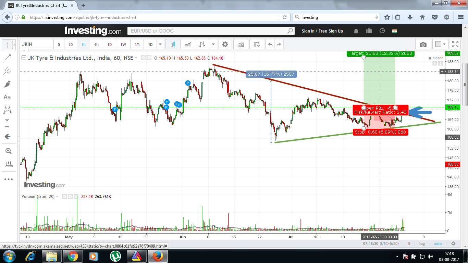This screenshot has height=263, width=468.
Task: Open compare symbols scales icon
Action: (x=257, y=45)
